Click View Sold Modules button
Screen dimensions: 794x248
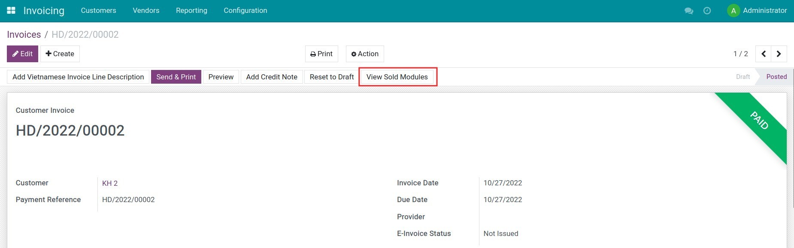coord(397,77)
